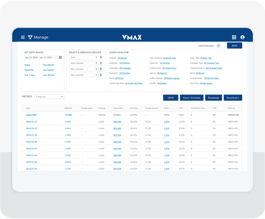265x219 pixels.
Task: Open the third group dropdown reading None selected
Action: [x=84, y=69]
